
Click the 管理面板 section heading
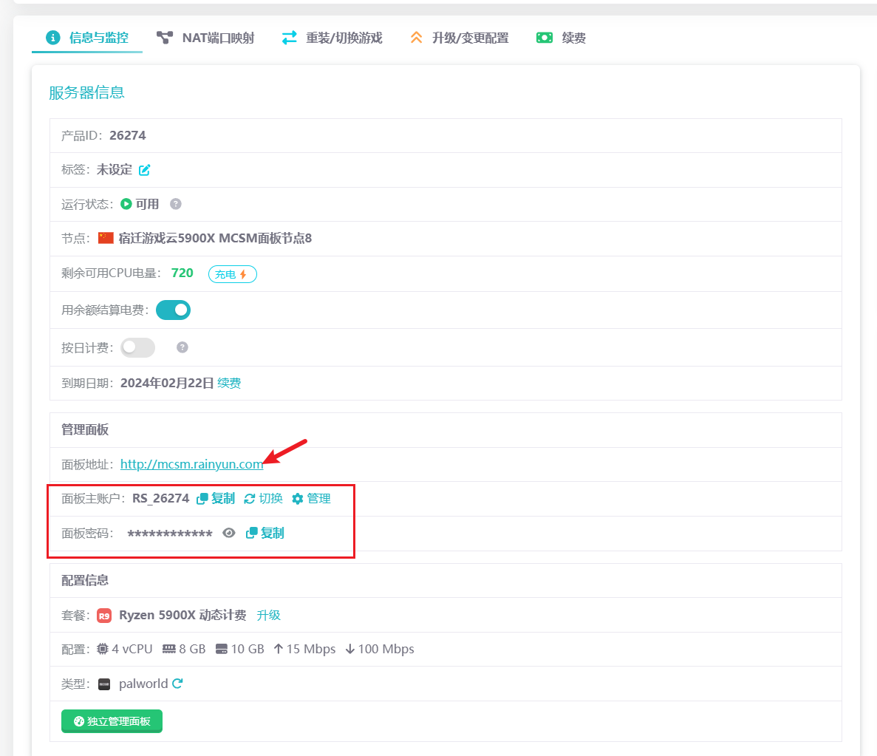tap(85, 430)
